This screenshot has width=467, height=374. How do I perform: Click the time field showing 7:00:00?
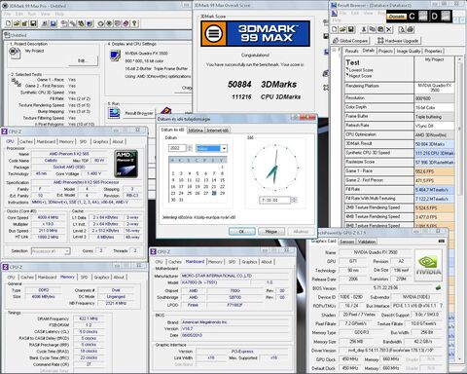274,200
